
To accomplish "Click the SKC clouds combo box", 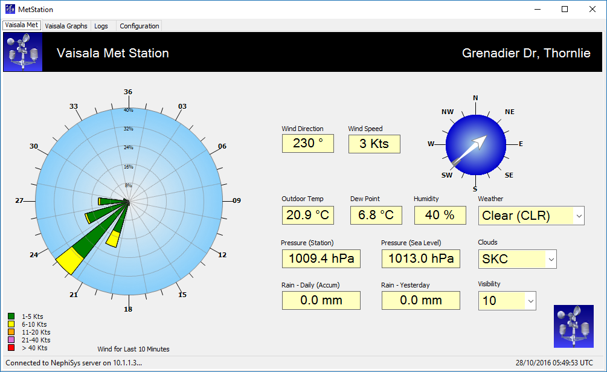I will (517, 259).
